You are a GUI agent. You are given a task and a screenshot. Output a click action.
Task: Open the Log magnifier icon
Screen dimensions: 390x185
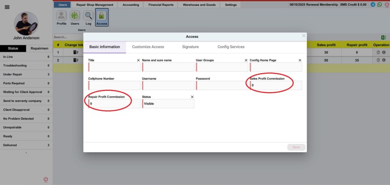tap(88, 18)
